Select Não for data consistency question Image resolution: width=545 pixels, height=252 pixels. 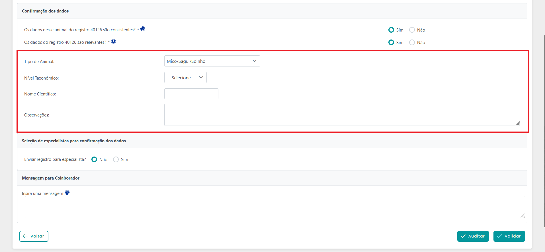(x=412, y=30)
